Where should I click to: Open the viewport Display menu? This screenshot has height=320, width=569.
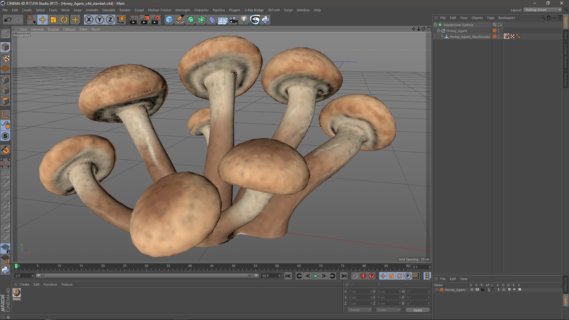pos(53,29)
